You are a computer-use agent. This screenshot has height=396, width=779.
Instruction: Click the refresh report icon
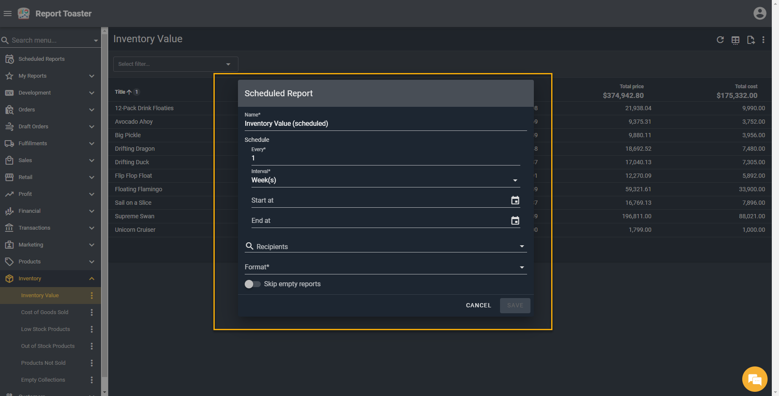click(720, 40)
